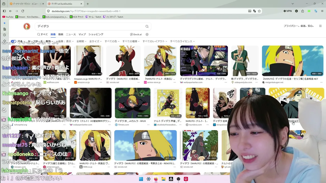326x183 pixels.
Task: Select the 画像 images tab
Action: pos(53,34)
